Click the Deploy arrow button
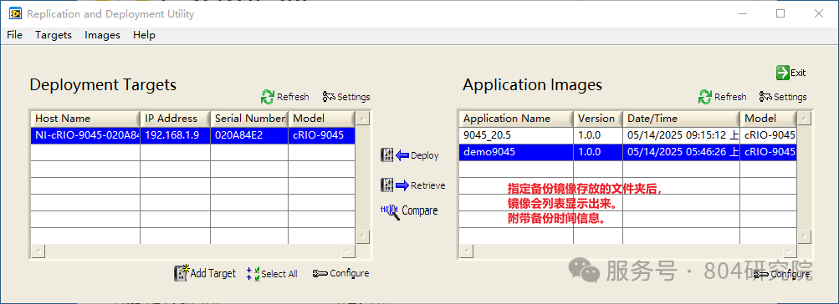 pyautogui.click(x=409, y=155)
